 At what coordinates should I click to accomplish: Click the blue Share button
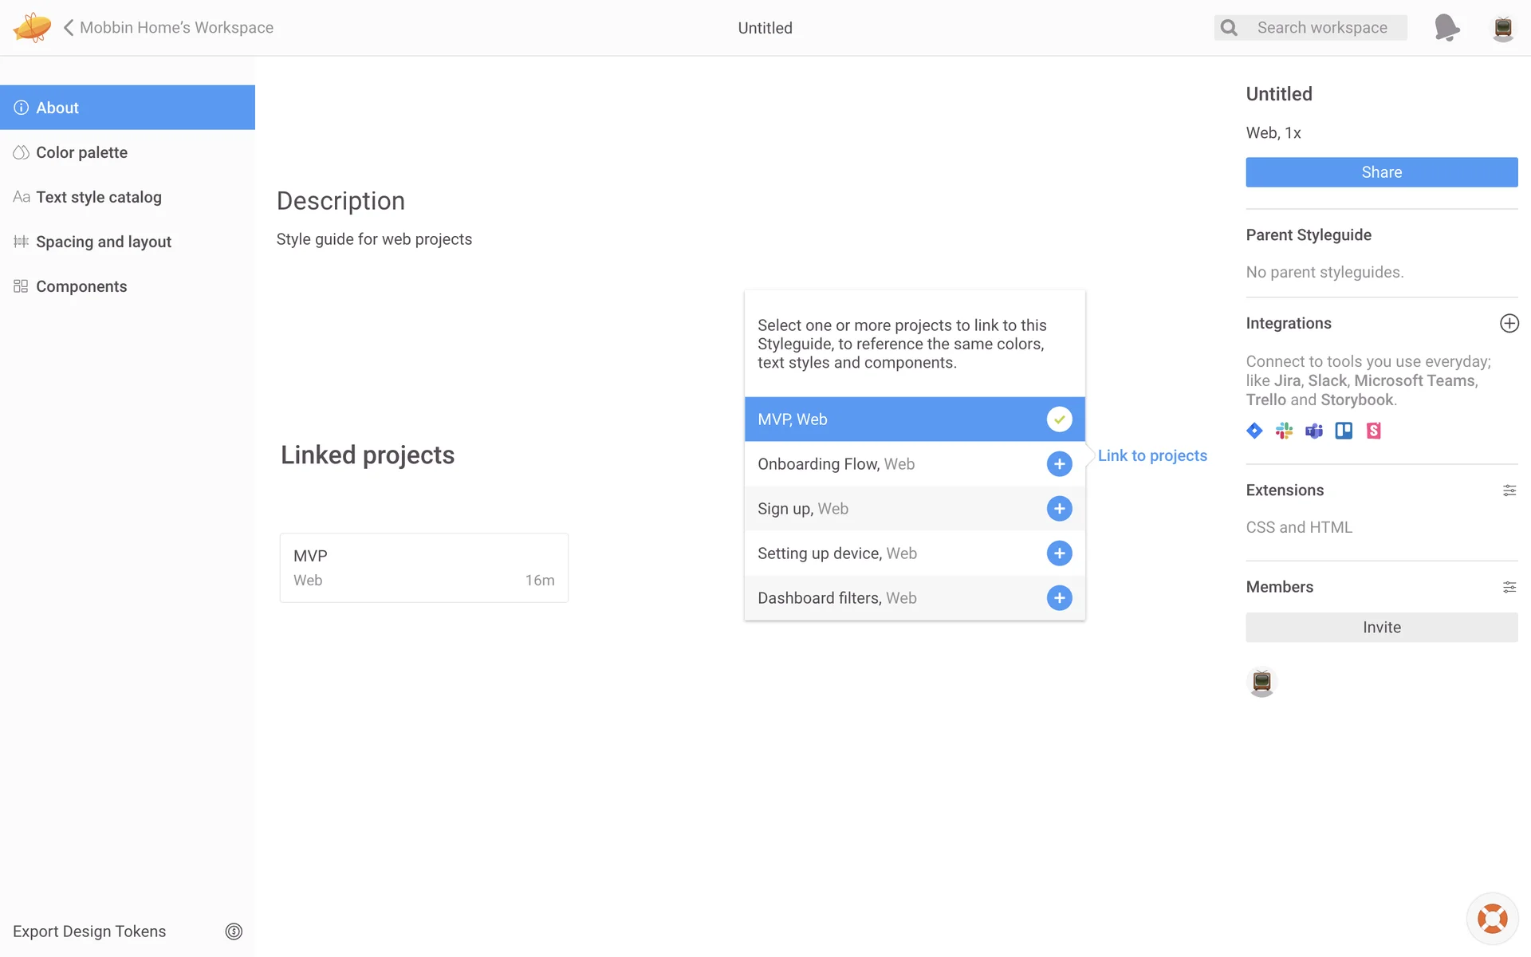click(x=1381, y=172)
